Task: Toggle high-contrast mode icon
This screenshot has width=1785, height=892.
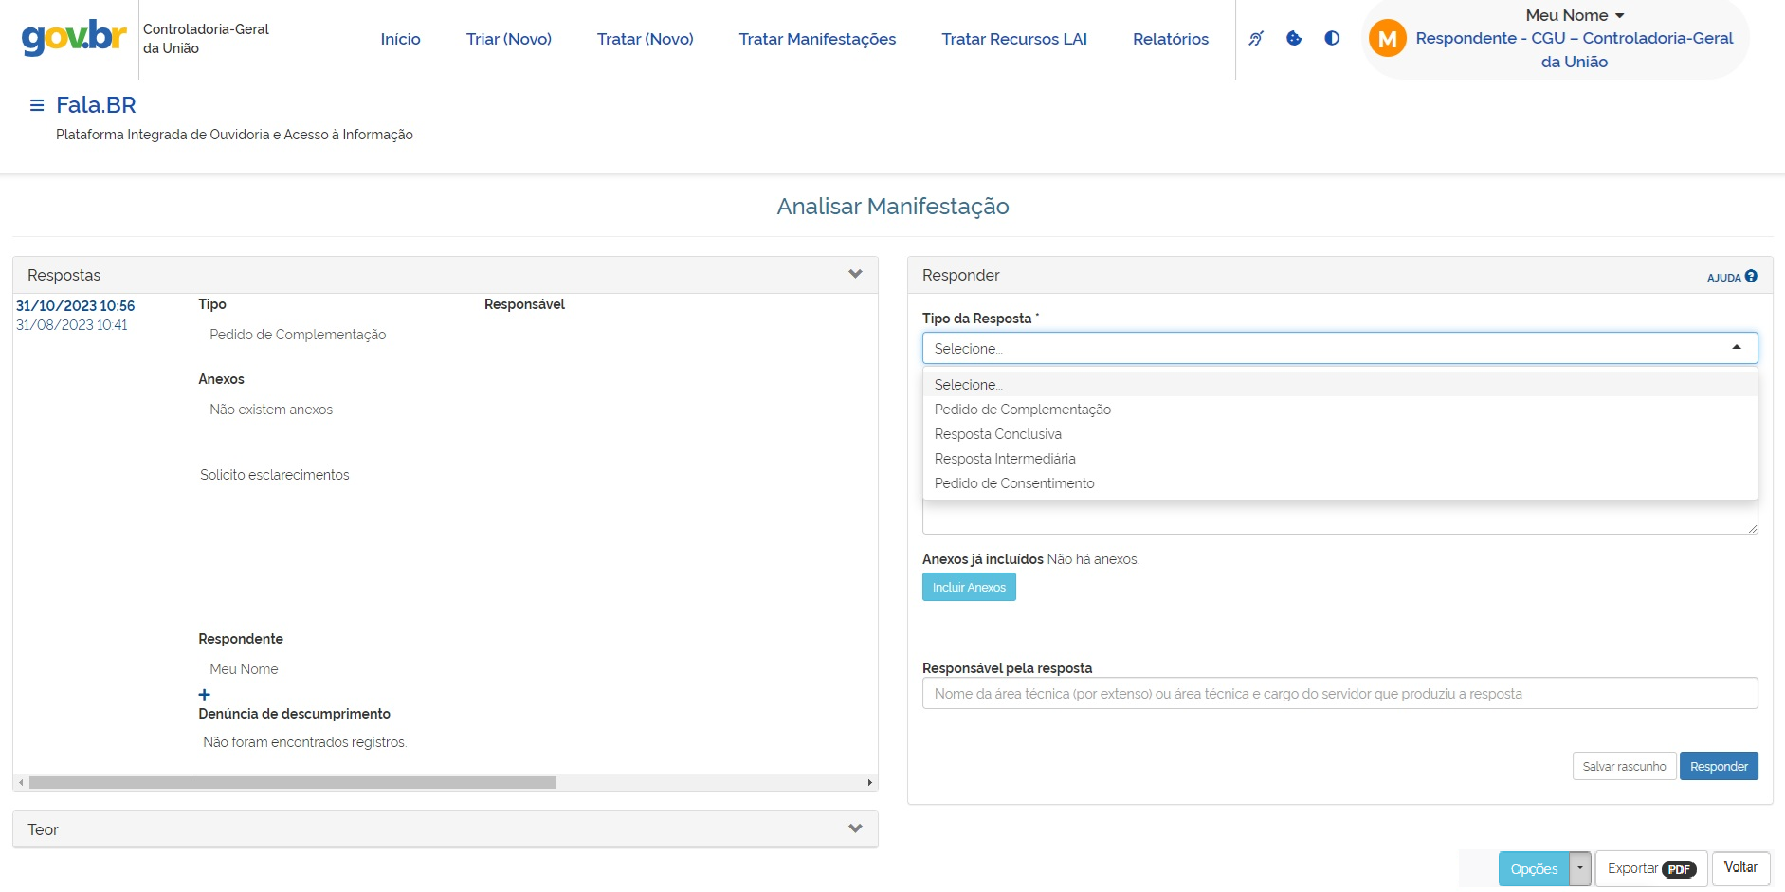Action: pos(1332,39)
